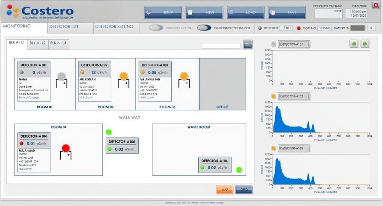Click the green indicator above Detector-A105

coord(109,132)
